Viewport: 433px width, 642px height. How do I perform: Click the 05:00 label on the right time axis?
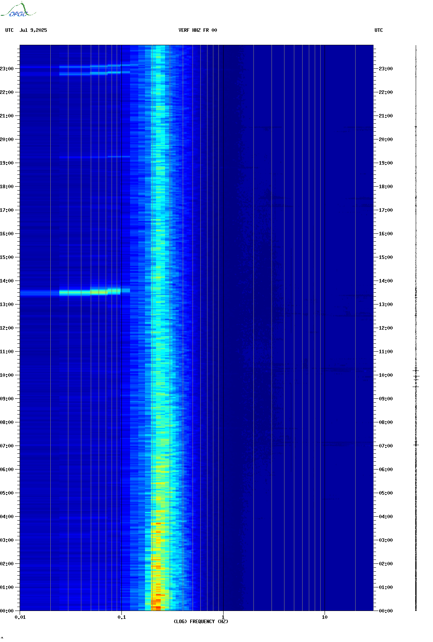point(386,493)
